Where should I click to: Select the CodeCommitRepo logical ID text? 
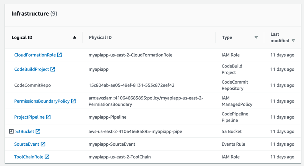pyautogui.click(x=33, y=85)
